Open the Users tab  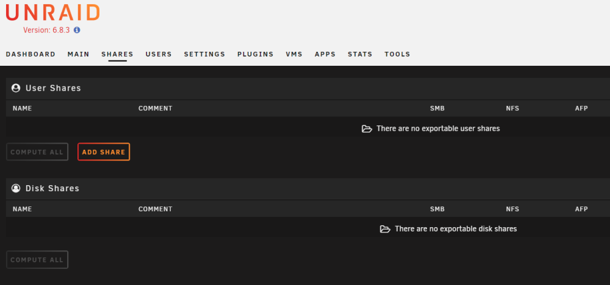[x=159, y=54]
